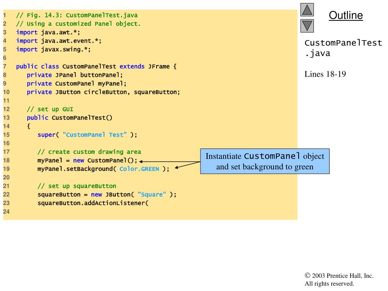Click the 'private JButton circleButton, squareButton;' line
This screenshot has height=291, width=388.
click(x=103, y=92)
